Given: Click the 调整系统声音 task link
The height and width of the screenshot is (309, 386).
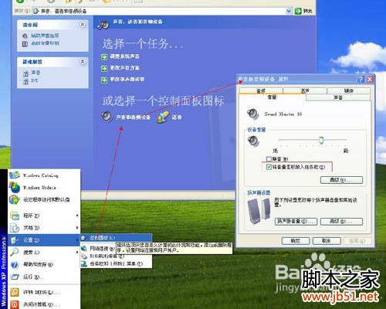Looking at the screenshot, I should [125, 56].
